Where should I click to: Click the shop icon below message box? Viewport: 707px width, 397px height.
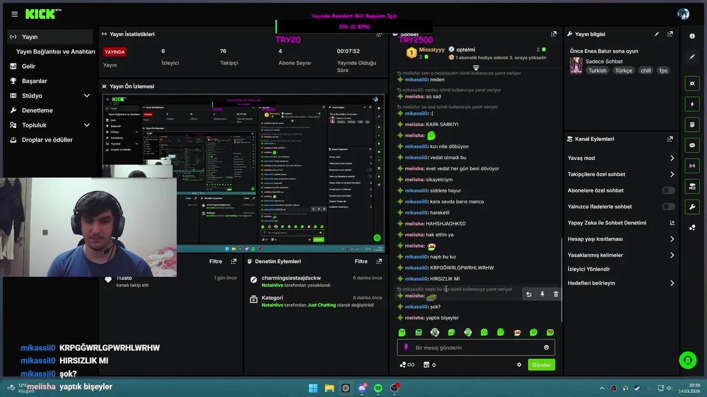point(426,365)
